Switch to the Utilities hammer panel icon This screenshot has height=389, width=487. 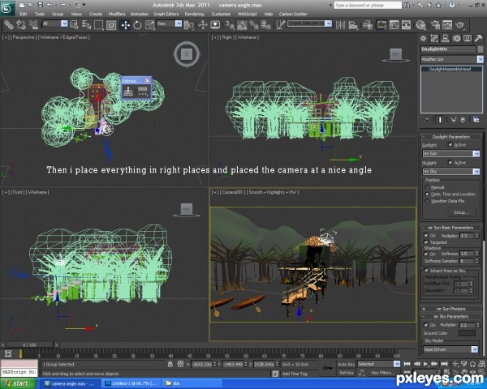(478, 38)
